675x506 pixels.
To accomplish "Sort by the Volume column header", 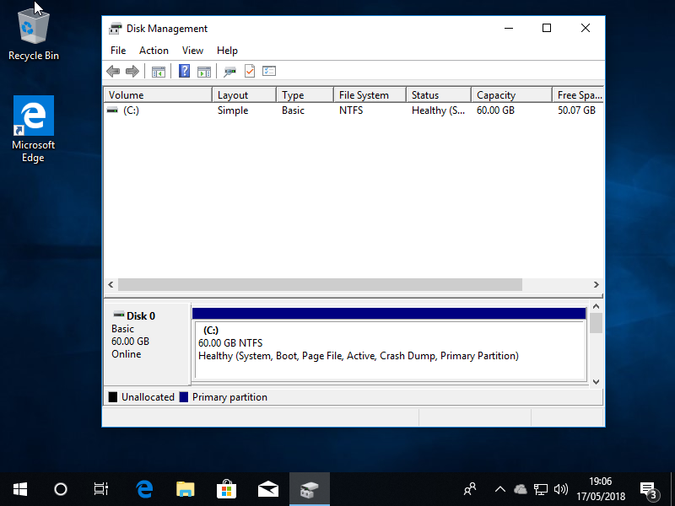I will coord(158,94).
